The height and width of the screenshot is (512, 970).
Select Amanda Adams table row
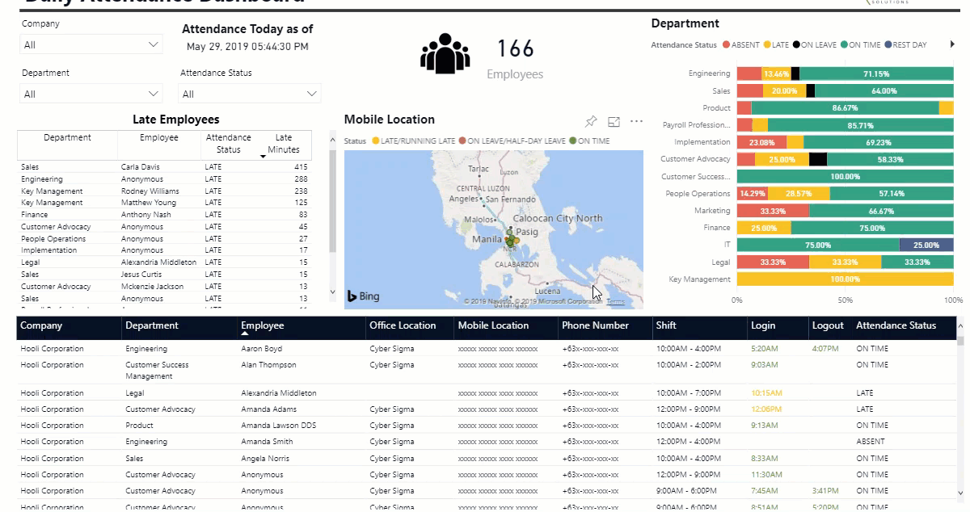click(485, 409)
